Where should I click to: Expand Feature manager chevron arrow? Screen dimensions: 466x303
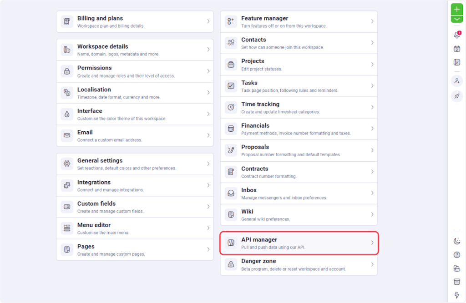[x=372, y=21]
